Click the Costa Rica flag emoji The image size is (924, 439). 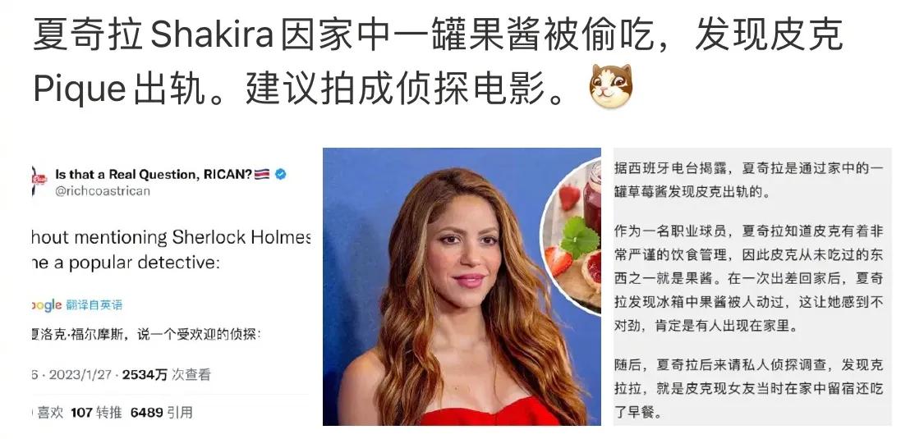tap(262, 174)
